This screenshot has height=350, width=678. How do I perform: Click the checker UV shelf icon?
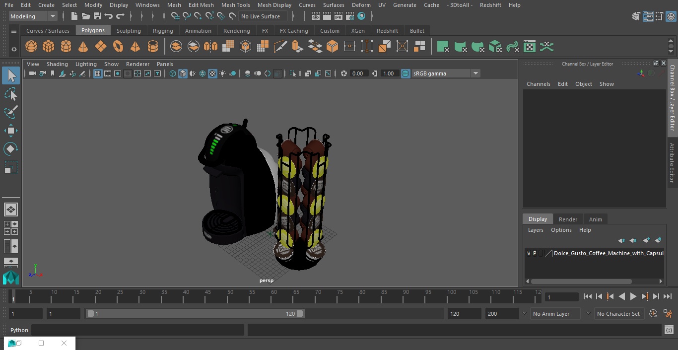[530, 47]
